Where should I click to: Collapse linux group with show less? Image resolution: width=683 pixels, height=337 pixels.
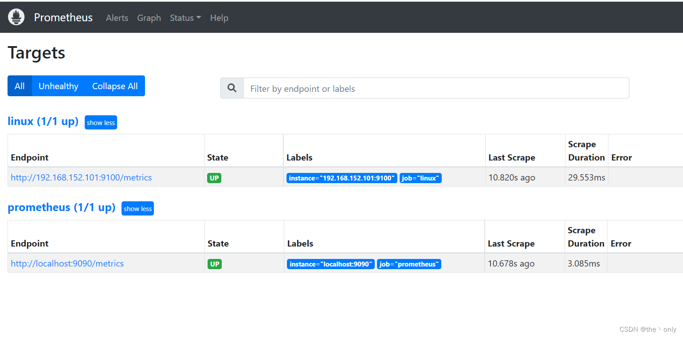[101, 123]
